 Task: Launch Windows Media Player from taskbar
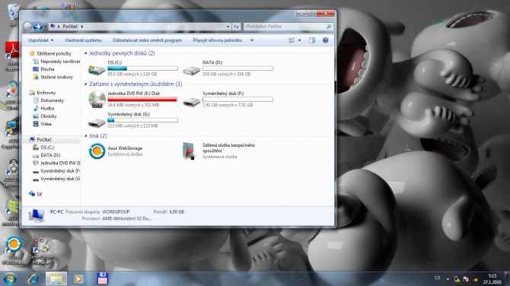coord(78,279)
